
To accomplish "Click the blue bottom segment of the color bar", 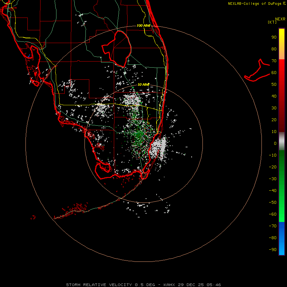I will click(x=282, y=239).
